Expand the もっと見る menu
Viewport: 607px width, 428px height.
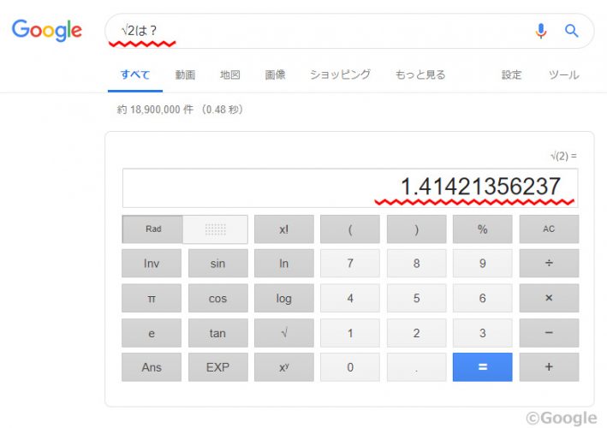click(x=420, y=74)
